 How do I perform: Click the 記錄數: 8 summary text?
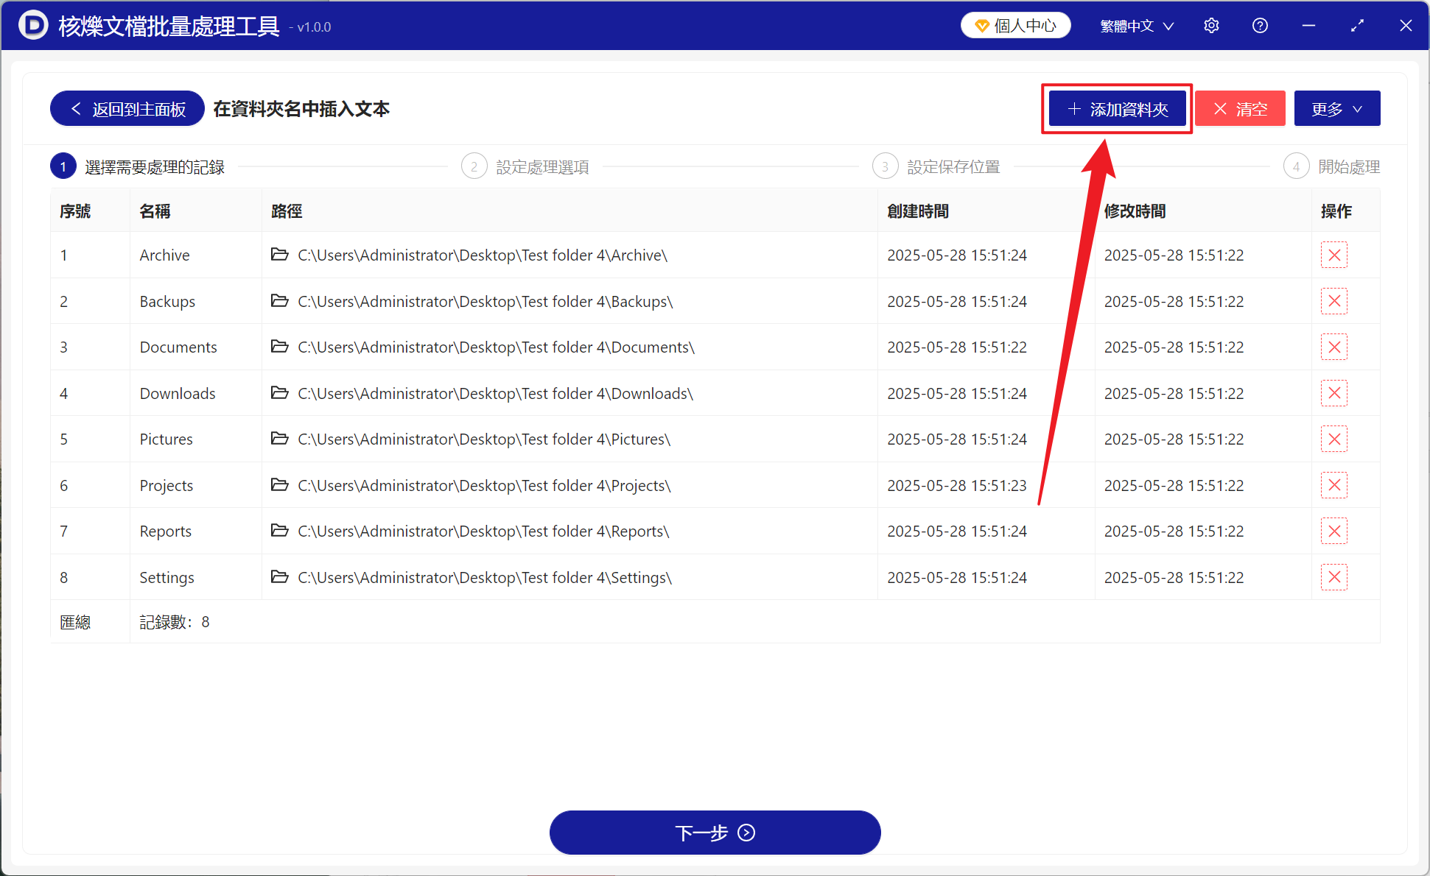[x=175, y=622]
